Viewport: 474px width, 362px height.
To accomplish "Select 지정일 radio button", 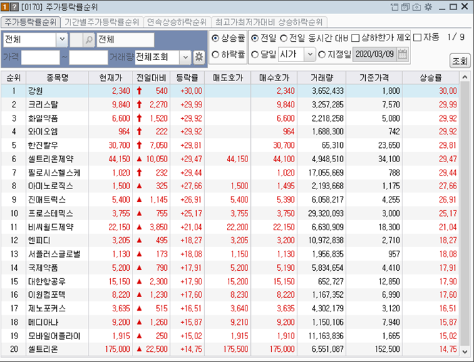I will [x=322, y=55].
